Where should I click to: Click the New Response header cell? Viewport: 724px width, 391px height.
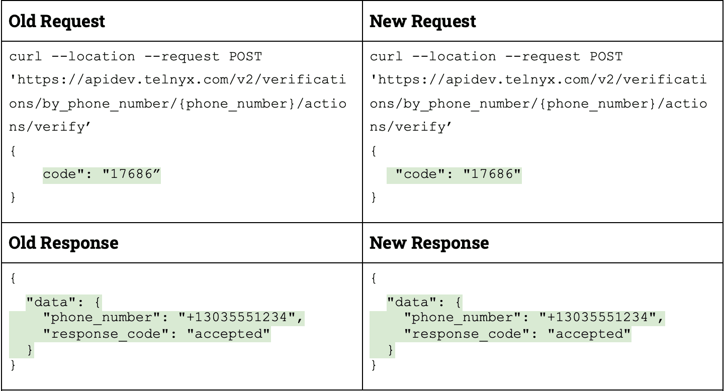543,243
